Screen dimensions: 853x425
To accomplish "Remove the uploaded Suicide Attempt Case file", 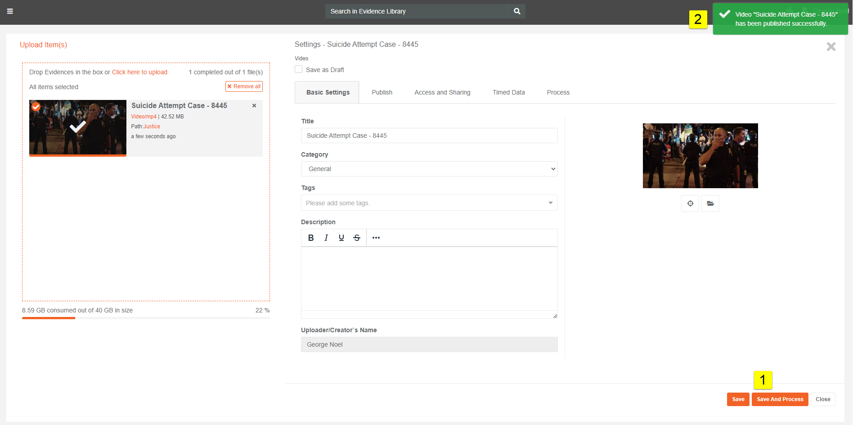I will click(254, 106).
